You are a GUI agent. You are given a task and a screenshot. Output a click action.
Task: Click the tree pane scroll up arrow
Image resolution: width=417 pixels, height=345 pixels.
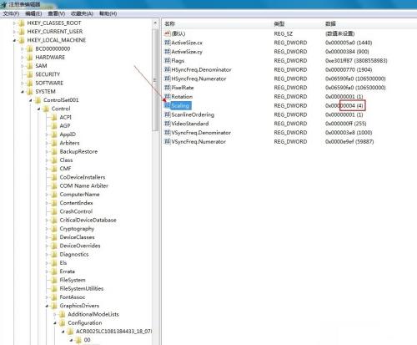pyautogui.click(x=155, y=23)
